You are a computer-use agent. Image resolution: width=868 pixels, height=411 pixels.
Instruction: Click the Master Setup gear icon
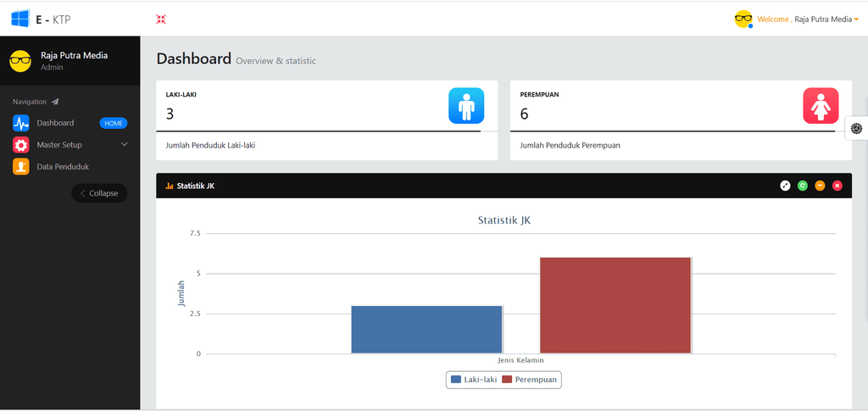(x=21, y=145)
